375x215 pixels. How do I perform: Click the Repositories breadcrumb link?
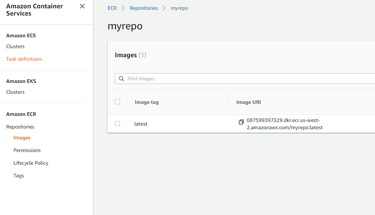click(143, 8)
